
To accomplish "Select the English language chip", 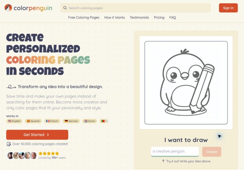I will coord(14,121).
